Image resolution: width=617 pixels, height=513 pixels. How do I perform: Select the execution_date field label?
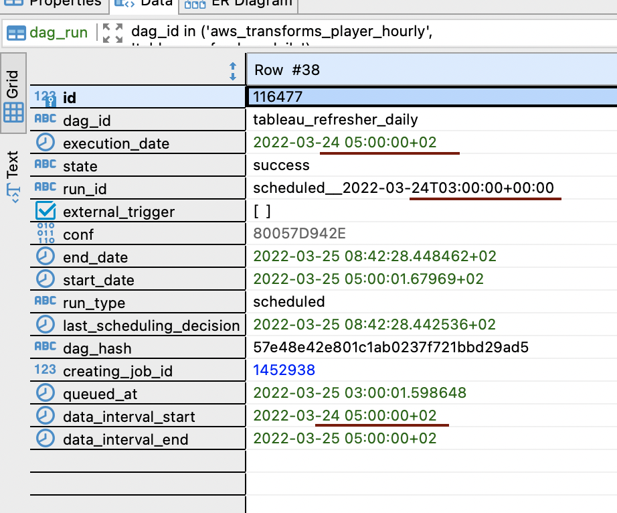(x=116, y=143)
